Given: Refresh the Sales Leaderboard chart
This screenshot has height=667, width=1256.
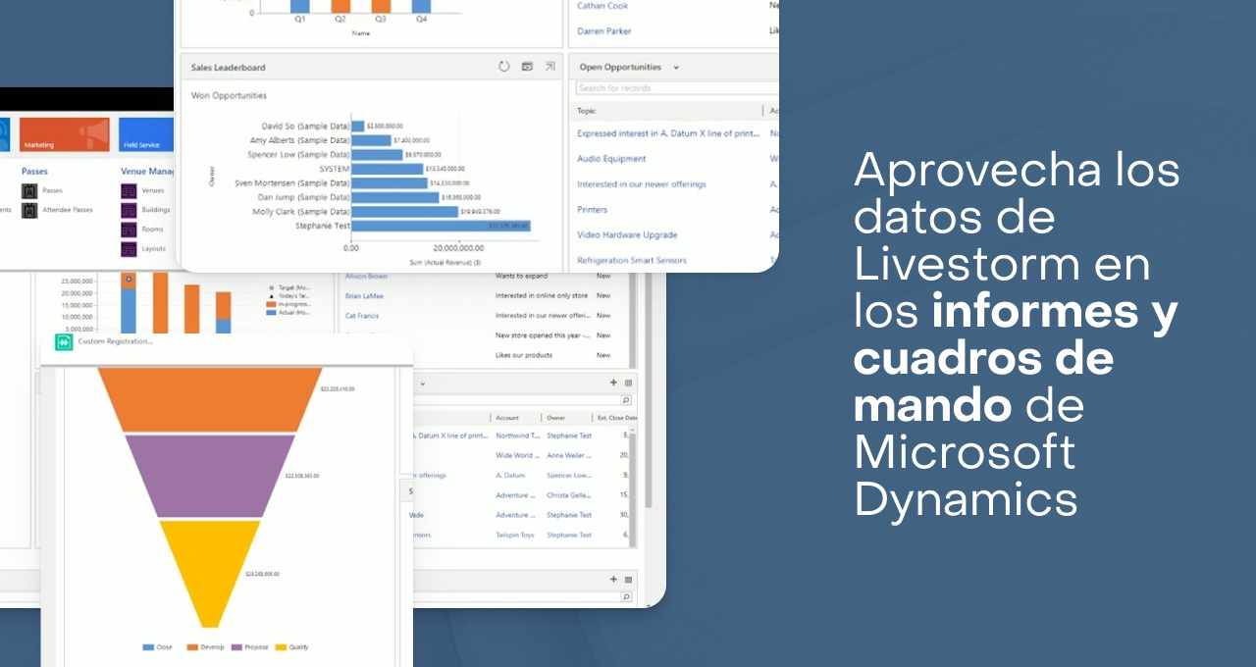Looking at the screenshot, I should (x=503, y=67).
